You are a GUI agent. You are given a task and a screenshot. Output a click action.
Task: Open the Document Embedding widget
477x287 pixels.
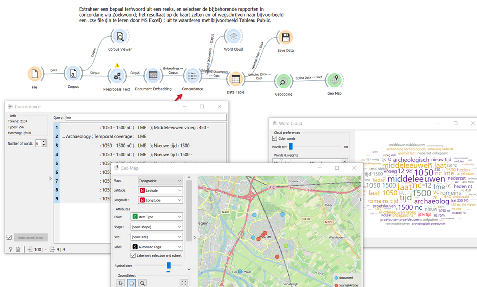click(x=153, y=76)
